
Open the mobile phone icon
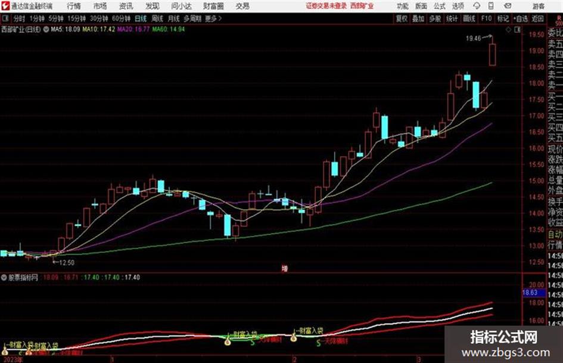tap(491, 6)
